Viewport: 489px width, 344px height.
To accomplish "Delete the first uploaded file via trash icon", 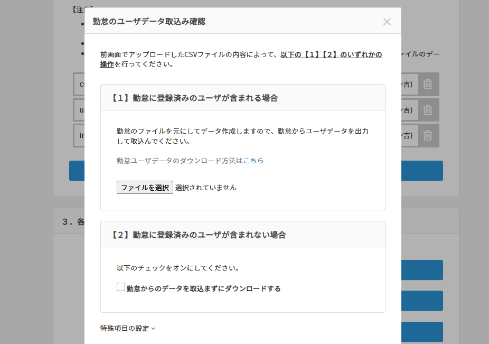I will tap(428, 84).
